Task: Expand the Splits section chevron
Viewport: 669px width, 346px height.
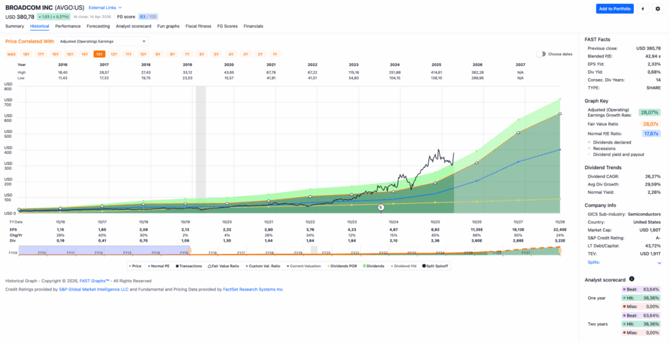Action: coord(659,262)
